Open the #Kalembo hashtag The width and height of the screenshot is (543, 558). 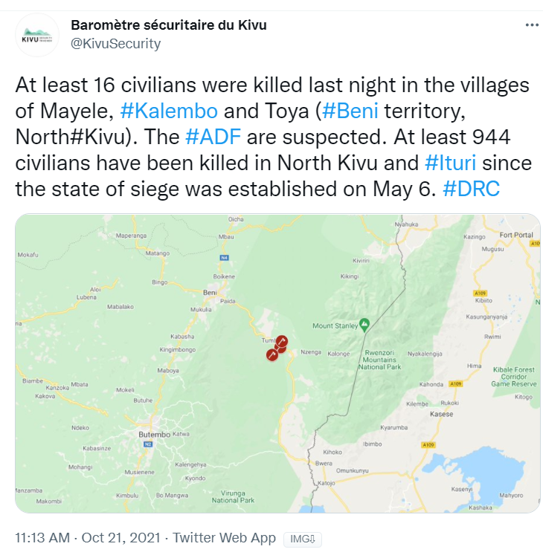(x=168, y=111)
